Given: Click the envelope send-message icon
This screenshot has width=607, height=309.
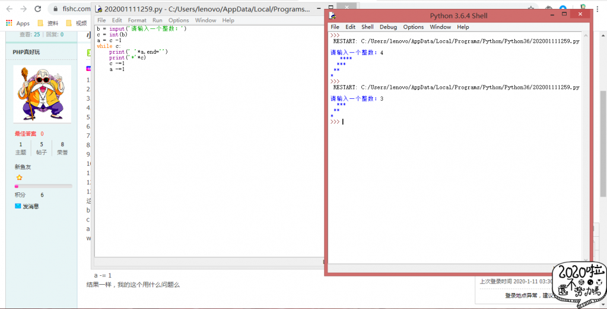Looking at the screenshot, I should (x=18, y=206).
